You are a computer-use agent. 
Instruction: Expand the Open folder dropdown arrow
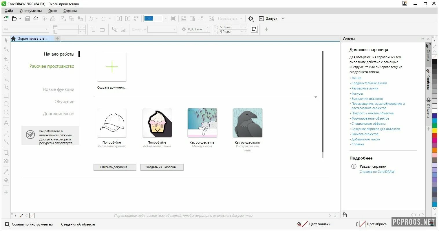point(20,19)
